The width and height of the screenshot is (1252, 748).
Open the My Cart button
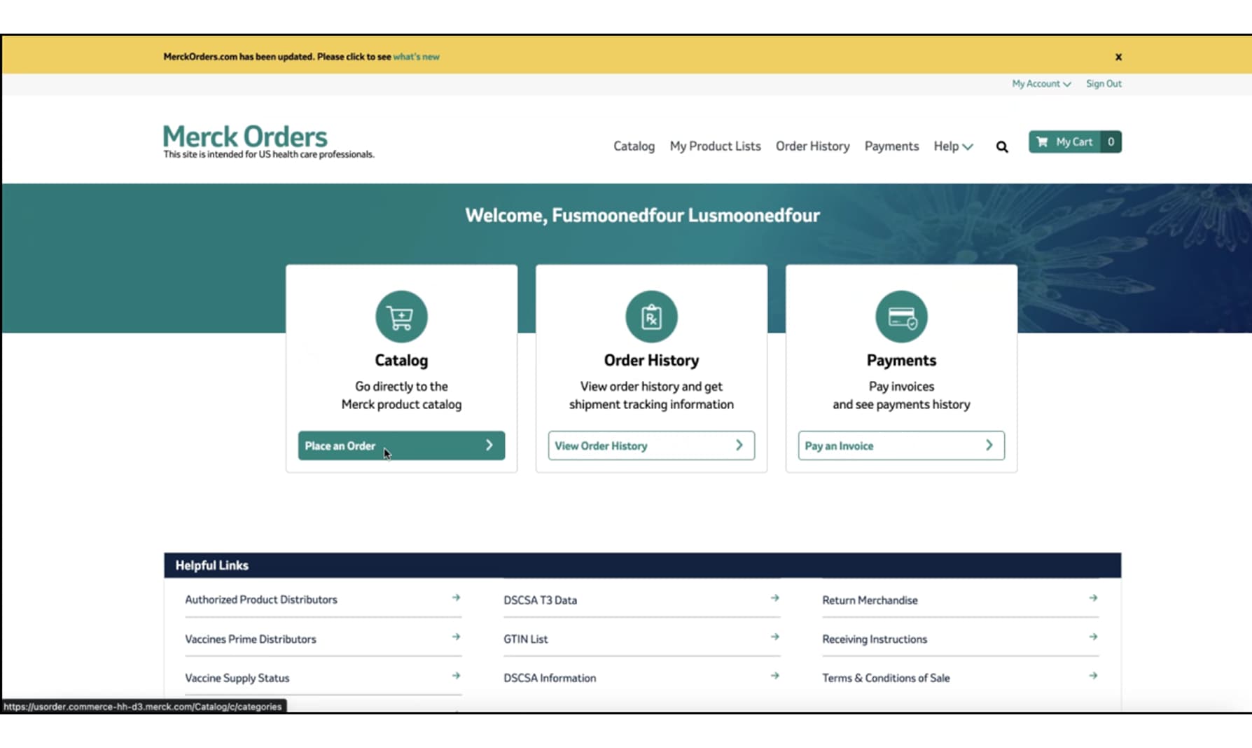coord(1075,141)
